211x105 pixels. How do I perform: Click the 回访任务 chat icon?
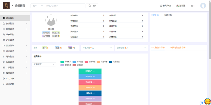pos(4,46)
